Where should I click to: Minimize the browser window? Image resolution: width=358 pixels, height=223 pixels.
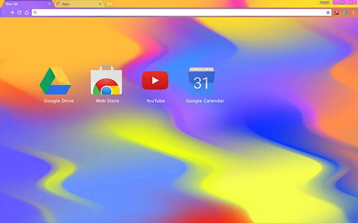(336, 2)
